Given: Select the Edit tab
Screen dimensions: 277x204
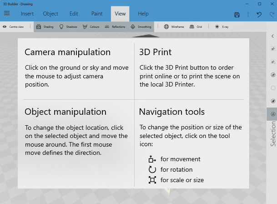Looking at the screenshot, I should coord(74,14).
